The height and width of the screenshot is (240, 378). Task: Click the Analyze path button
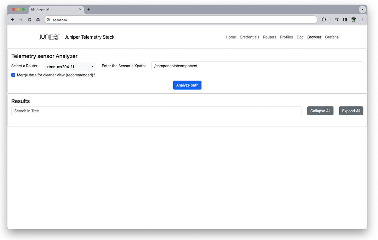[x=187, y=85]
